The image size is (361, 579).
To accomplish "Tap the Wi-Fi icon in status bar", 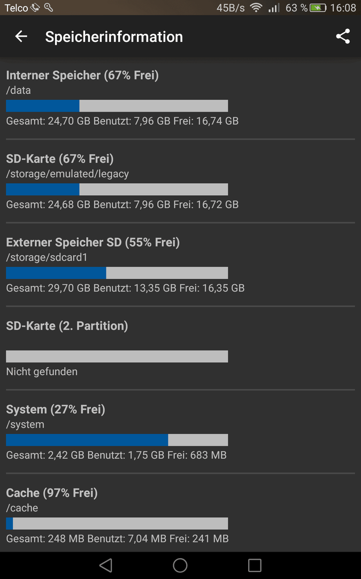I will click(256, 8).
